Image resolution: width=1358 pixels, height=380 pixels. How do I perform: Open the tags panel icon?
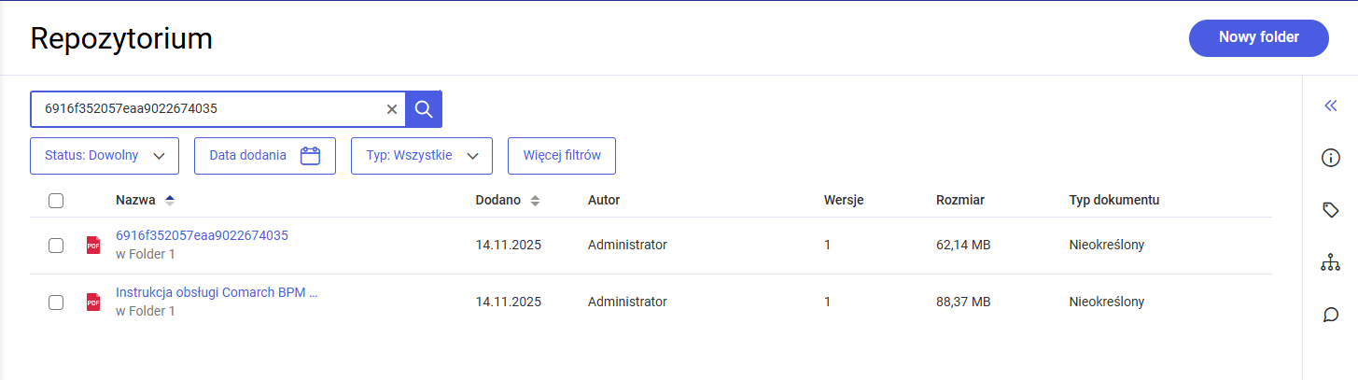coord(1331,210)
